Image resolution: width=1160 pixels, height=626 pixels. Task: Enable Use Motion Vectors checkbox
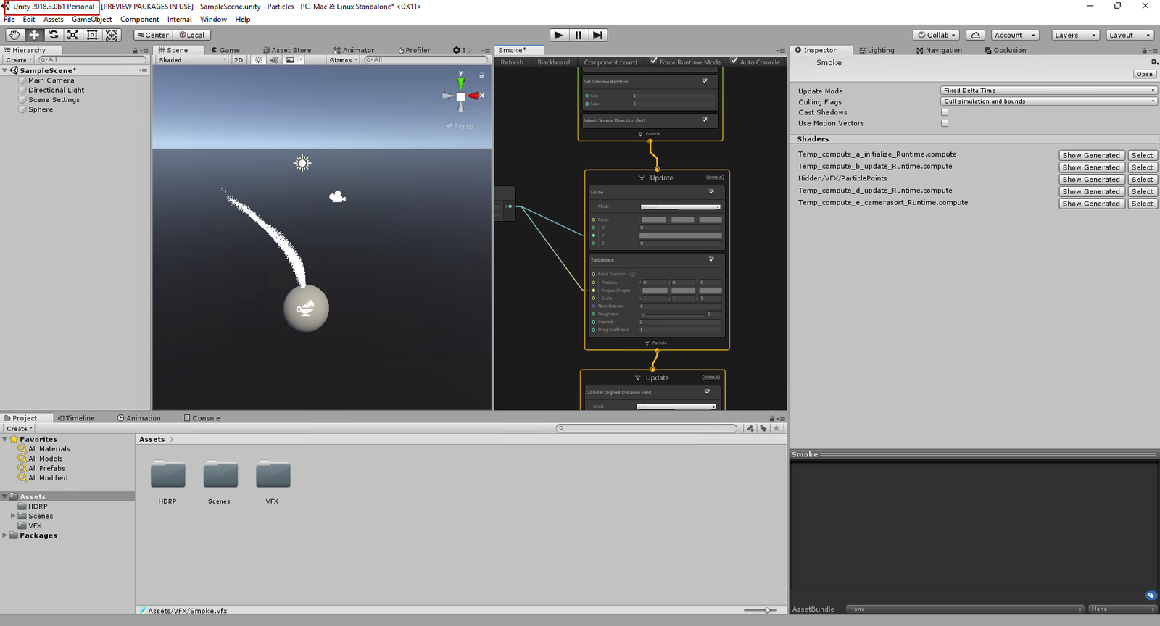tap(945, 123)
